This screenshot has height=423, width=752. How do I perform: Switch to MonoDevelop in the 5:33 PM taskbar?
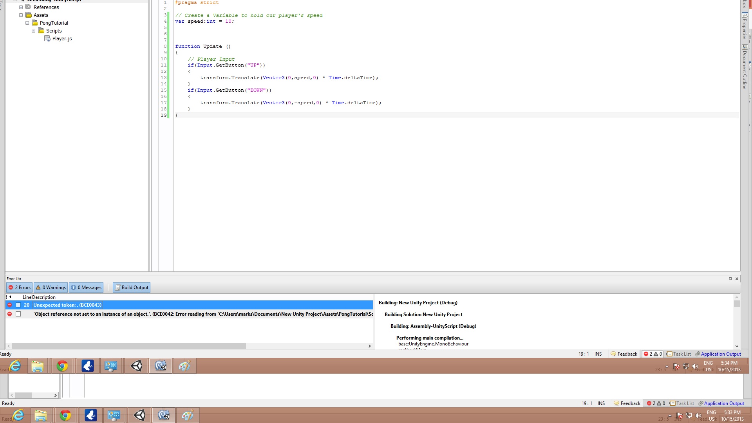tap(164, 415)
